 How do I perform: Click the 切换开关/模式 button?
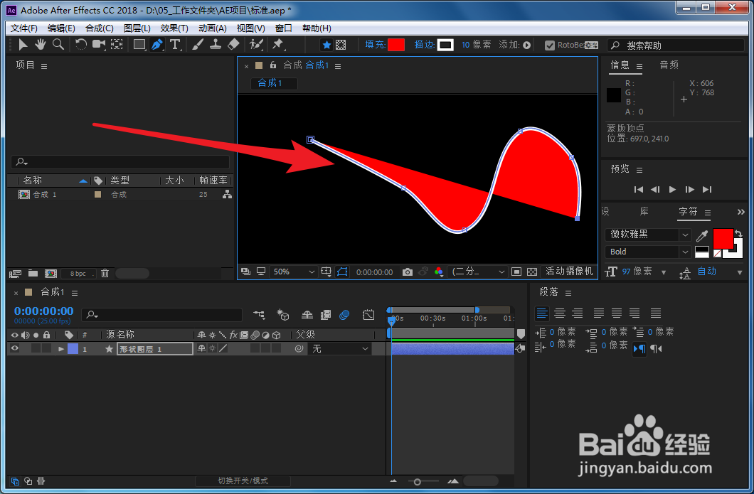[243, 480]
